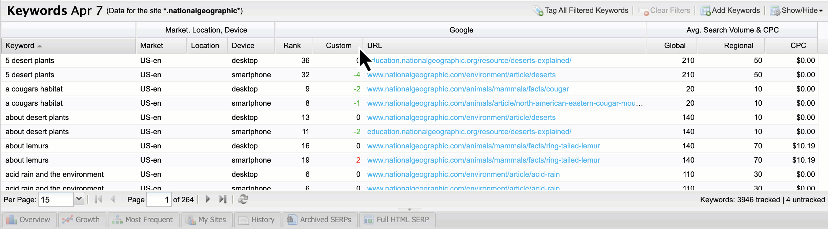Go to first page arrow
The height and width of the screenshot is (229, 828).
tap(98, 199)
